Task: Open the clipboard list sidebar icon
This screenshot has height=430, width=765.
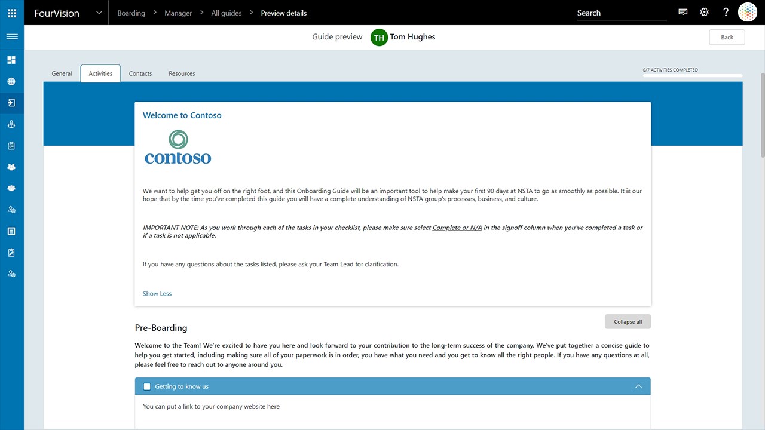Action: tap(11, 146)
